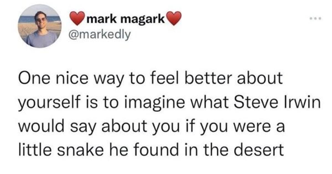Open the profile avatar photo
Image resolution: width=332 pixels, height=174 pixels.
point(40,27)
